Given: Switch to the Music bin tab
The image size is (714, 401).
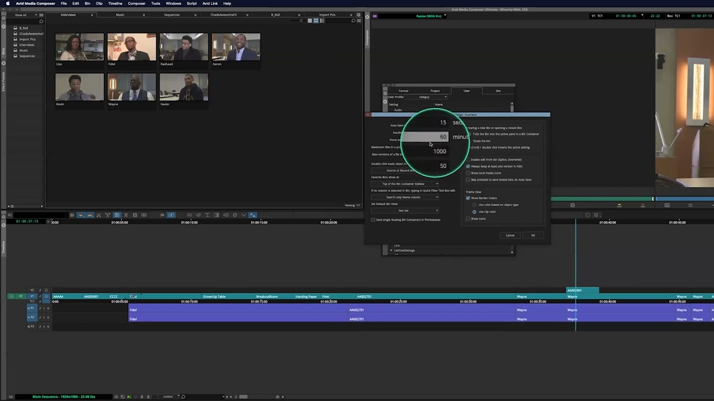Looking at the screenshot, I should pyautogui.click(x=120, y=14).
